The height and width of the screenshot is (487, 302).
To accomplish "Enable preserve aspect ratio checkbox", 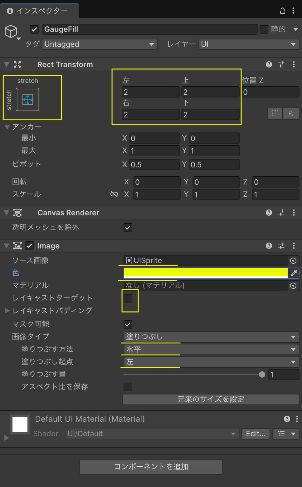I will 128,387.
